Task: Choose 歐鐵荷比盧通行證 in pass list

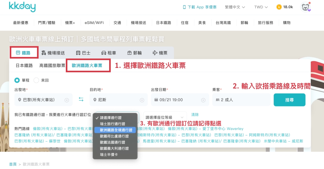Action: pyautogui.click(x=115, y=136)
